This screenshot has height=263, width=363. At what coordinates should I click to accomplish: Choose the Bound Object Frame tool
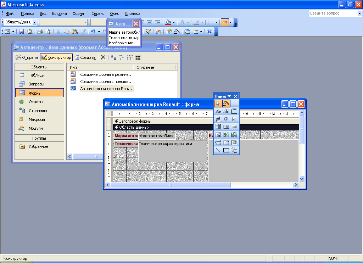coord(234,134)
